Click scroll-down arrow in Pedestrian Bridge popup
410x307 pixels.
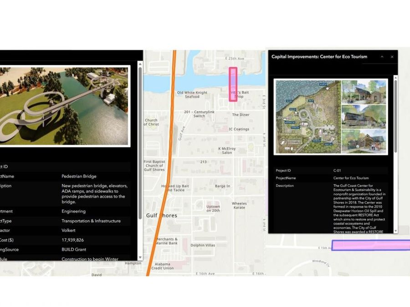point(139,258)
